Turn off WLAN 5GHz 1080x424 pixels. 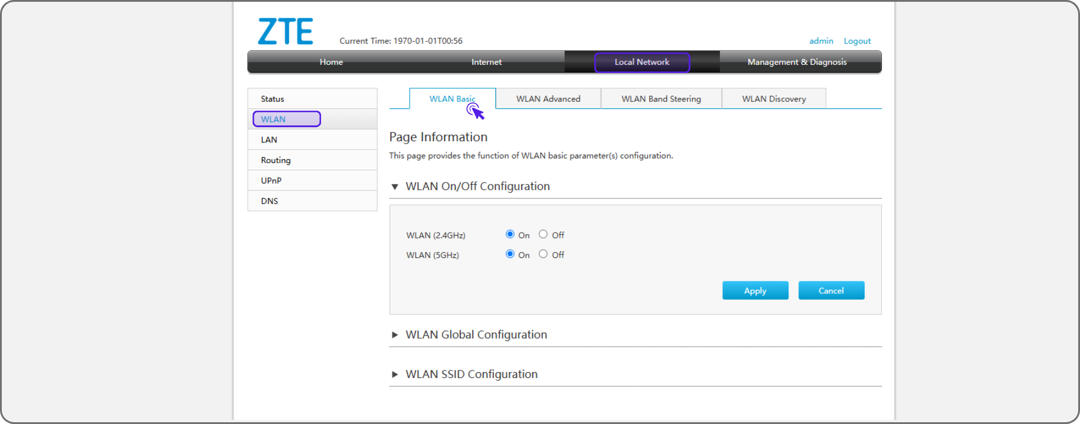pyautogui.click(x=543, y=254)
